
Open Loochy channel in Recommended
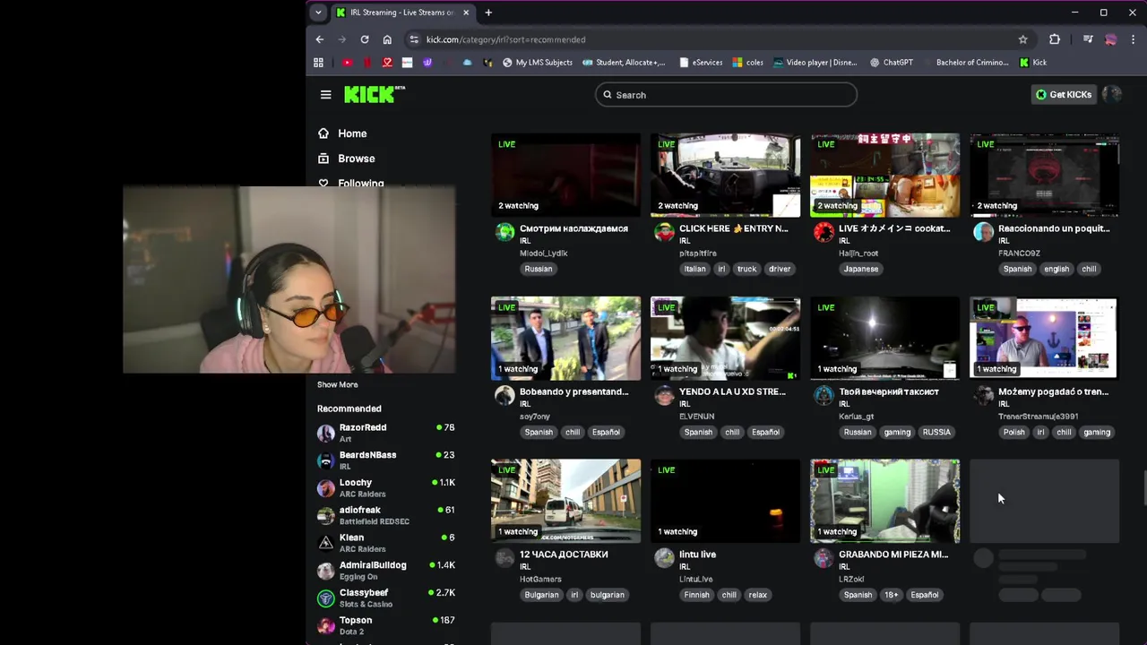pos(386,488)
